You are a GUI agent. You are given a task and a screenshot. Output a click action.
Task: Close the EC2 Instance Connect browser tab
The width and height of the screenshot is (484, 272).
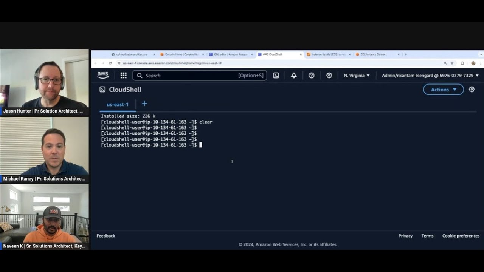[x=399, y=54]
